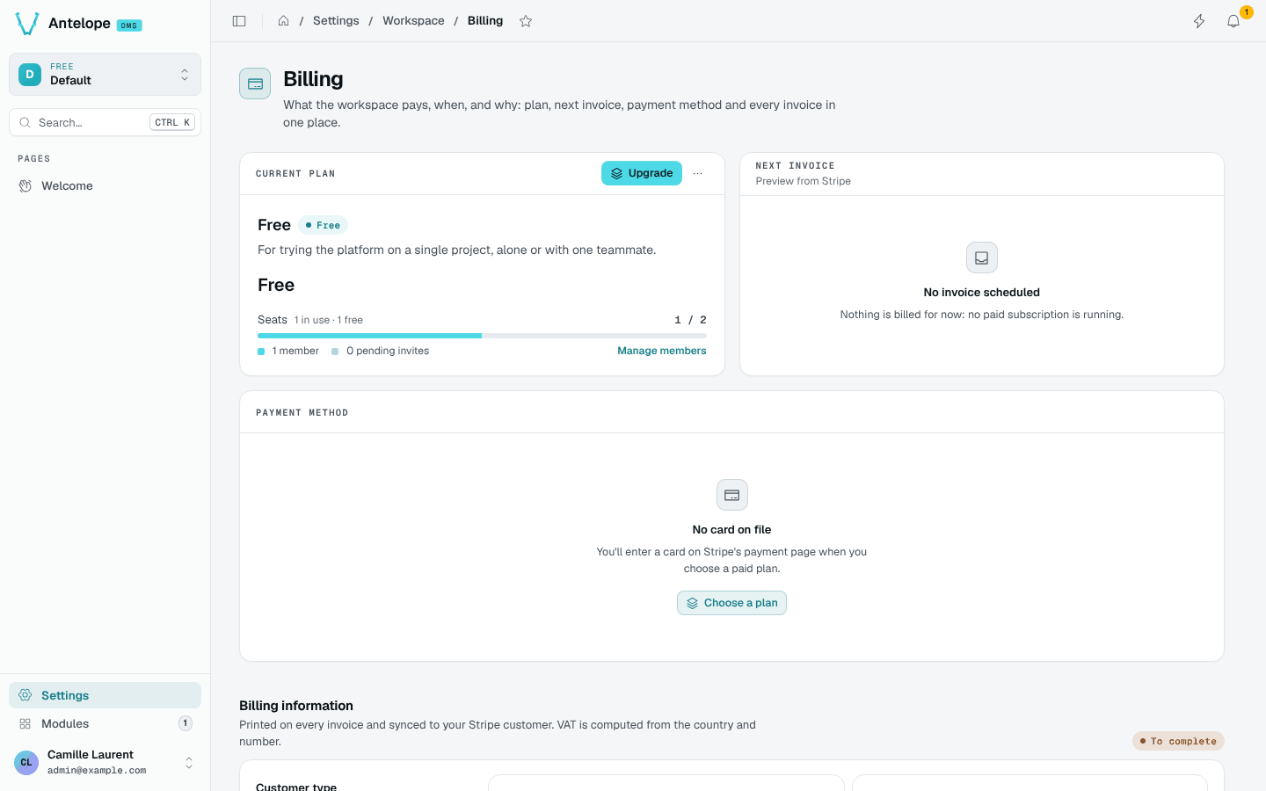
Task: Select Settings in the sidebar
Action: [x=105, y=695]
